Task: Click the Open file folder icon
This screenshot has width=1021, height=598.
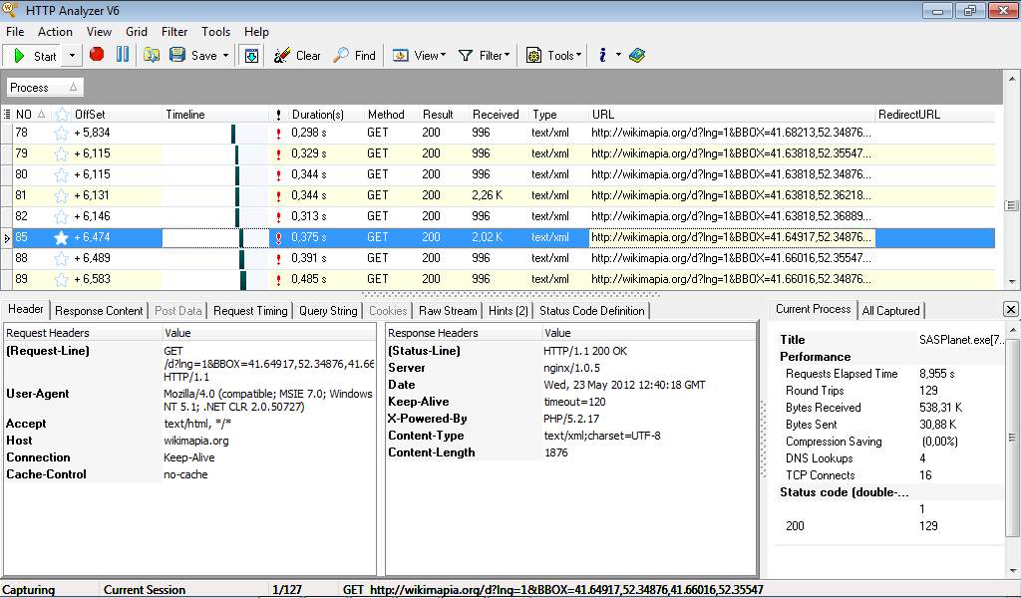Action: pos(152,55)
